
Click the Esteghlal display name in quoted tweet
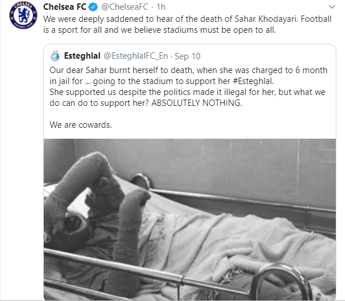pyautogui.click(x=82, y=56)
